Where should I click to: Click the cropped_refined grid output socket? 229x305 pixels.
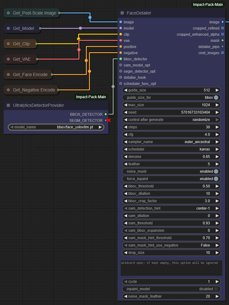click(223, 28)
